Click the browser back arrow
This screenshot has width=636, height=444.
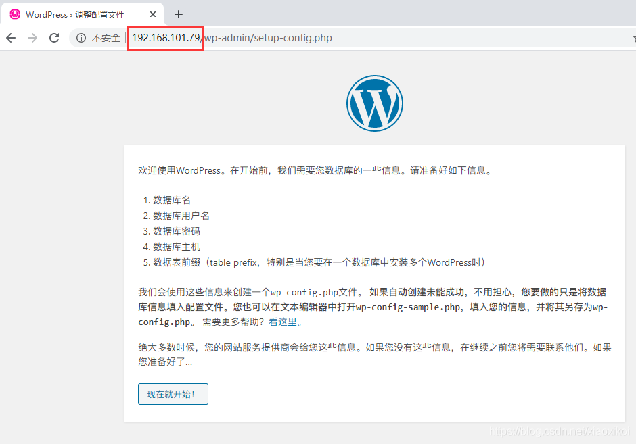coord(11,38)
